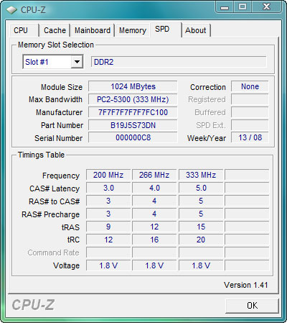Click the empty Buffered field
This screenshot has width=287, height=323.
[250, 112]
